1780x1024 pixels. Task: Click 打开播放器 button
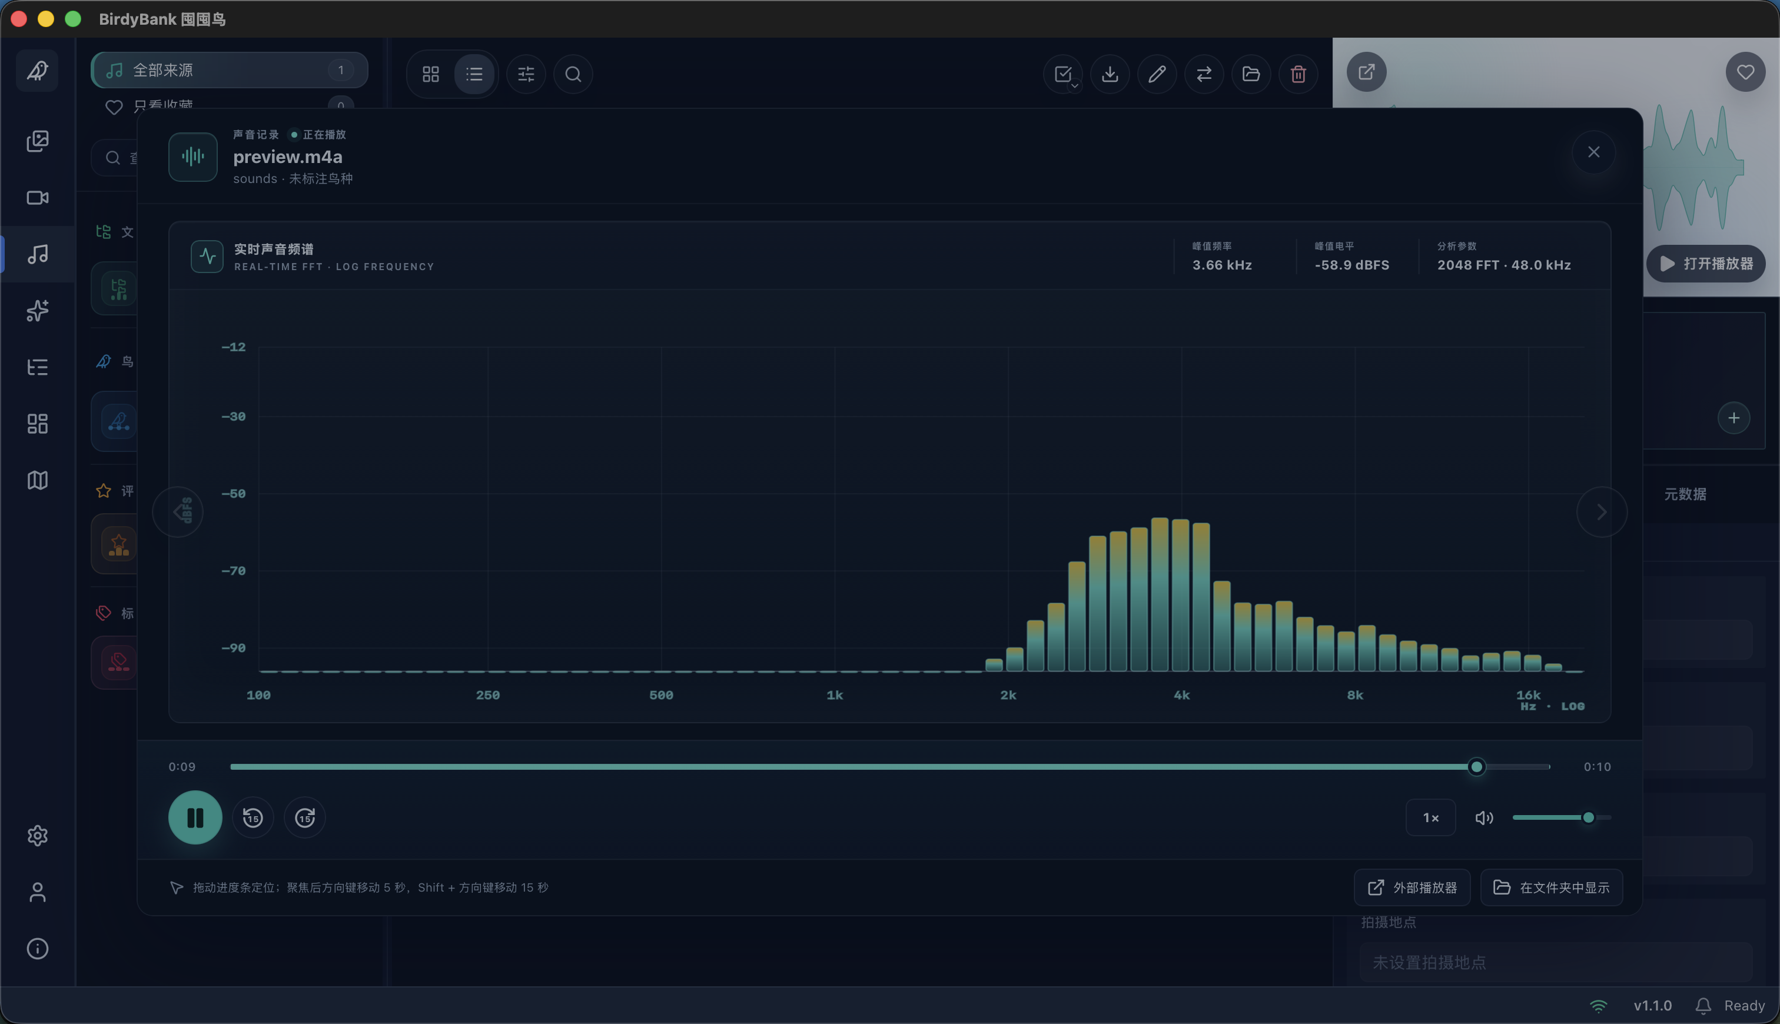[1705, 264]
